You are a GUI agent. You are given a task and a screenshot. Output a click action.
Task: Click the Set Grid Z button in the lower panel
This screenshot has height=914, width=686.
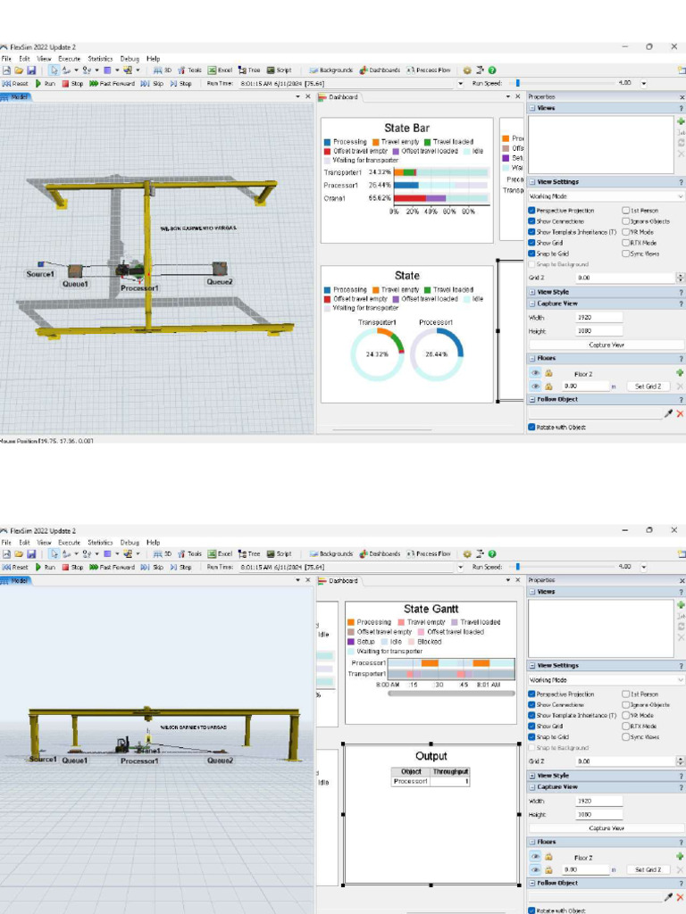click(x=648, y=869)
